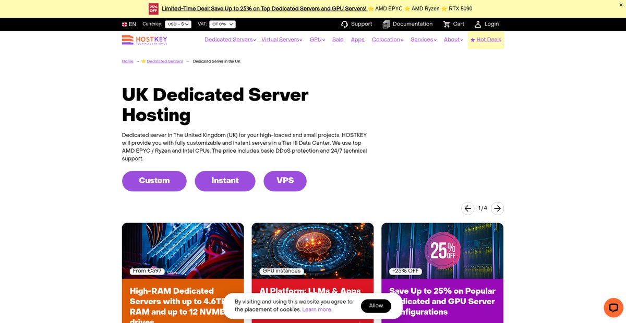Image resolution: width=626 pixels, height=323 pixels.
Task: Expand the Dedicated Servers menu
Action: coord(230,40)
